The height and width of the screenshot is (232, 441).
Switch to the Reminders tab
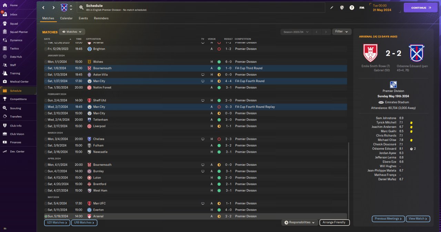tap(101, 18)
